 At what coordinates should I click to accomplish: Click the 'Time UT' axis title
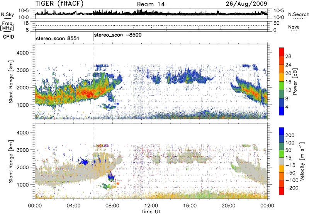click(x=151, y=211)
